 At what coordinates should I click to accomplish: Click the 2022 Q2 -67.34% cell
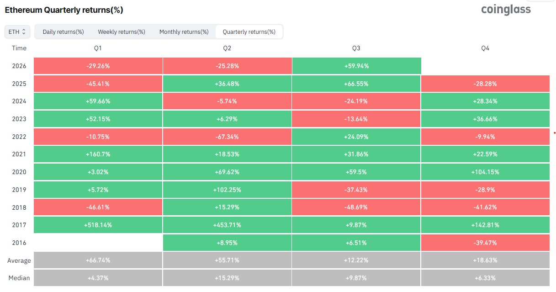pyautogui.click(x=227, y=137)
